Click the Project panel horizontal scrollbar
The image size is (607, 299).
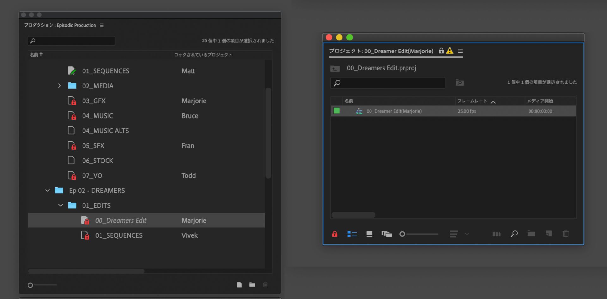pos(353,215)
